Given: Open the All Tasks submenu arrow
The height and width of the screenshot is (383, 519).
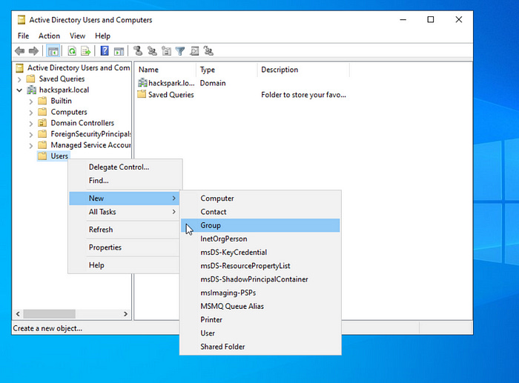Looking at the screenshot, I should click(x=173, y=212).
